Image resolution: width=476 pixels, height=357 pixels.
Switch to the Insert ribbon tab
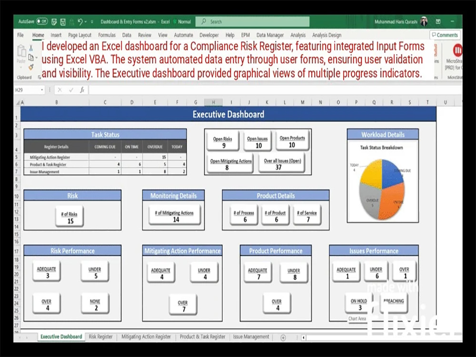tap(56, 35)
